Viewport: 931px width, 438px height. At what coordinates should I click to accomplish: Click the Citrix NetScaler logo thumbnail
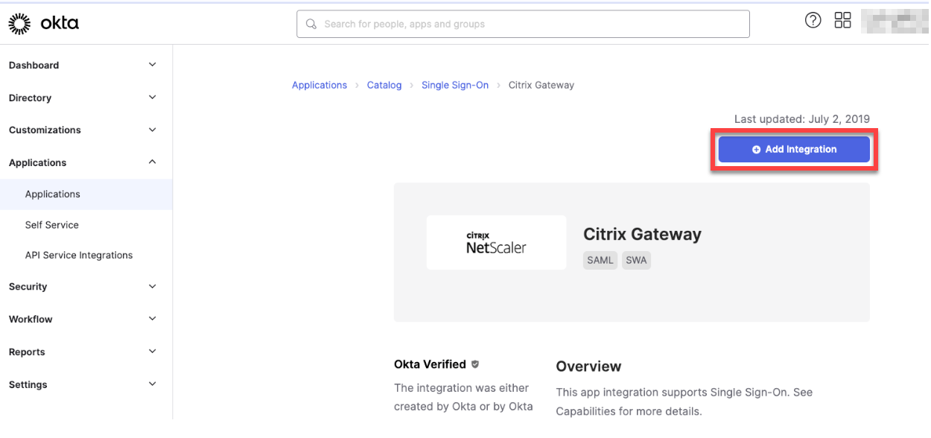(x=496, y=243)
